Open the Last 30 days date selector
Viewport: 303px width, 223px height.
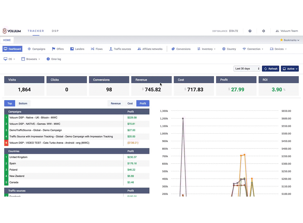click(x=247, y=69)
